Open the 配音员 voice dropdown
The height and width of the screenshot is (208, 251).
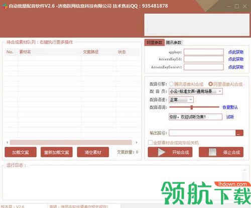[x=196, y=91]
